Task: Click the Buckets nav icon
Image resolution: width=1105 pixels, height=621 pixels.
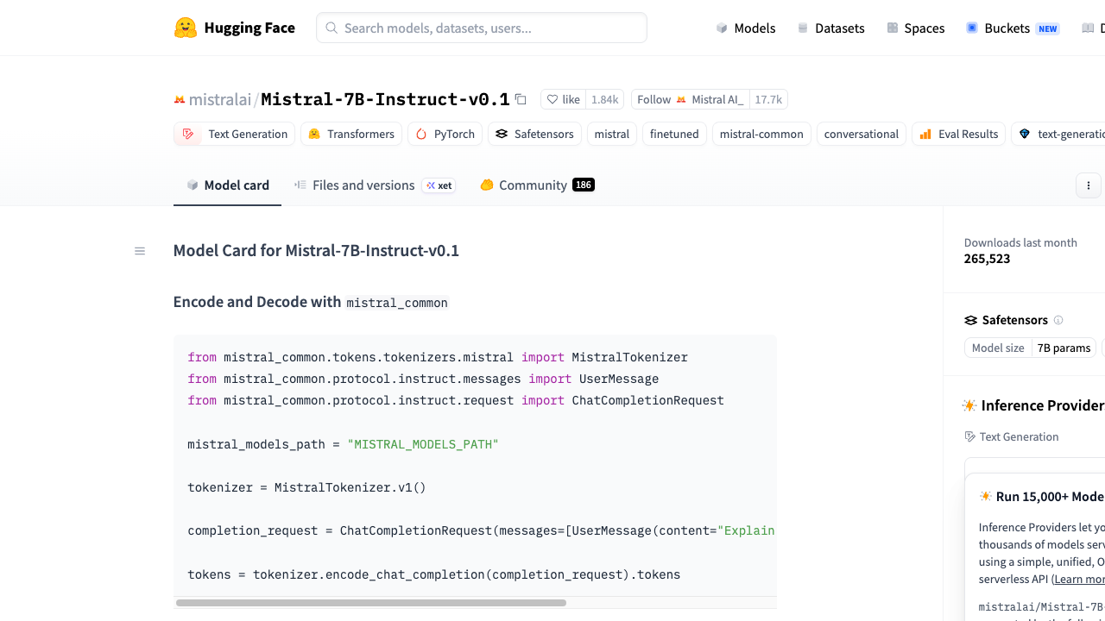Action: (972, 28)
